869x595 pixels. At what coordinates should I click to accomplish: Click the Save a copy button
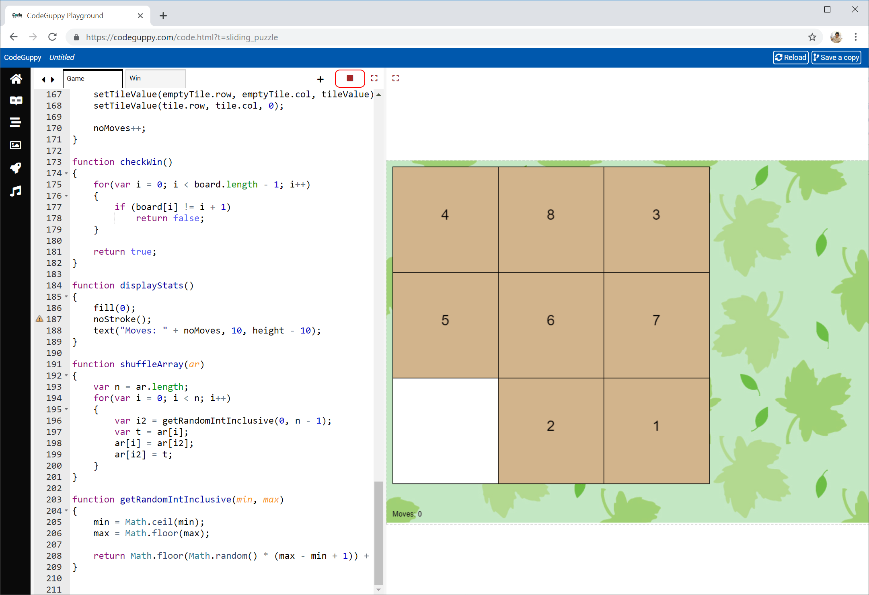[836, 58]
